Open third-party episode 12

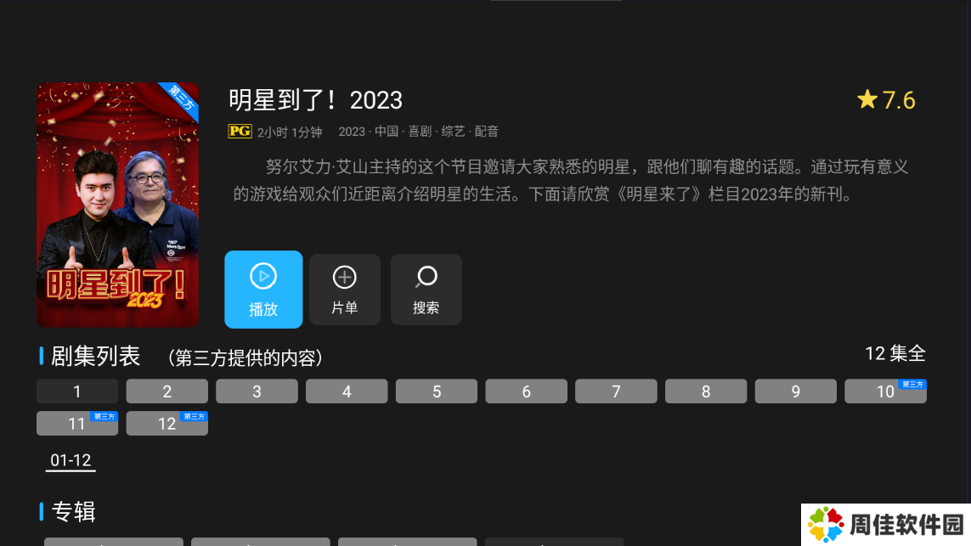tap(167, 424)
